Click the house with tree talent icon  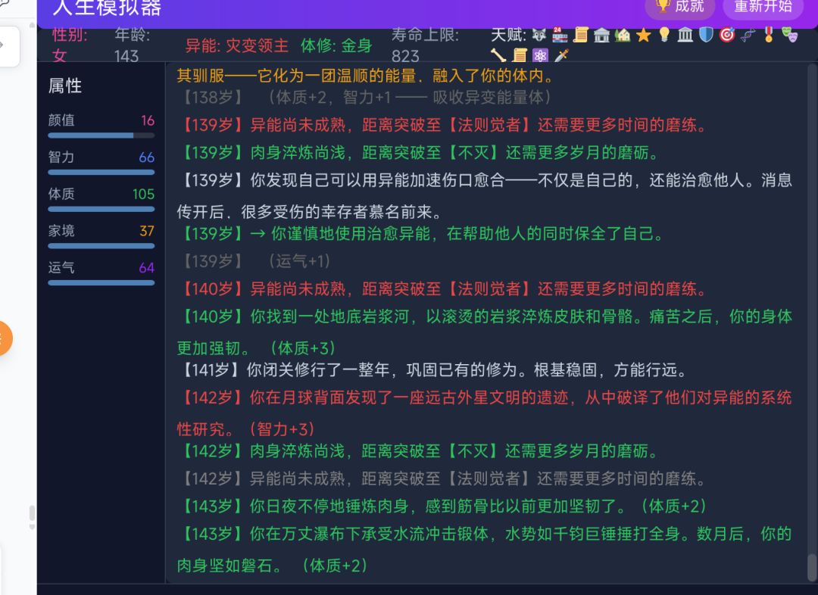point(623,35)
